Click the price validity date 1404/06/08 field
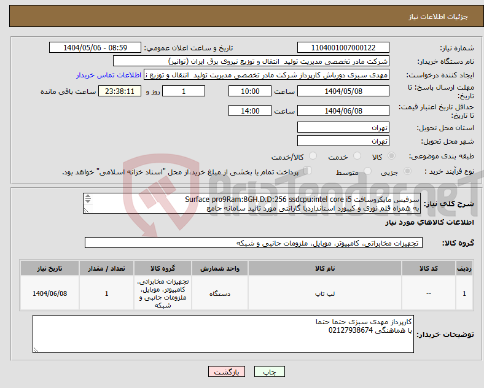This screenshot has width=484, height=388. [x=343, y=111]
